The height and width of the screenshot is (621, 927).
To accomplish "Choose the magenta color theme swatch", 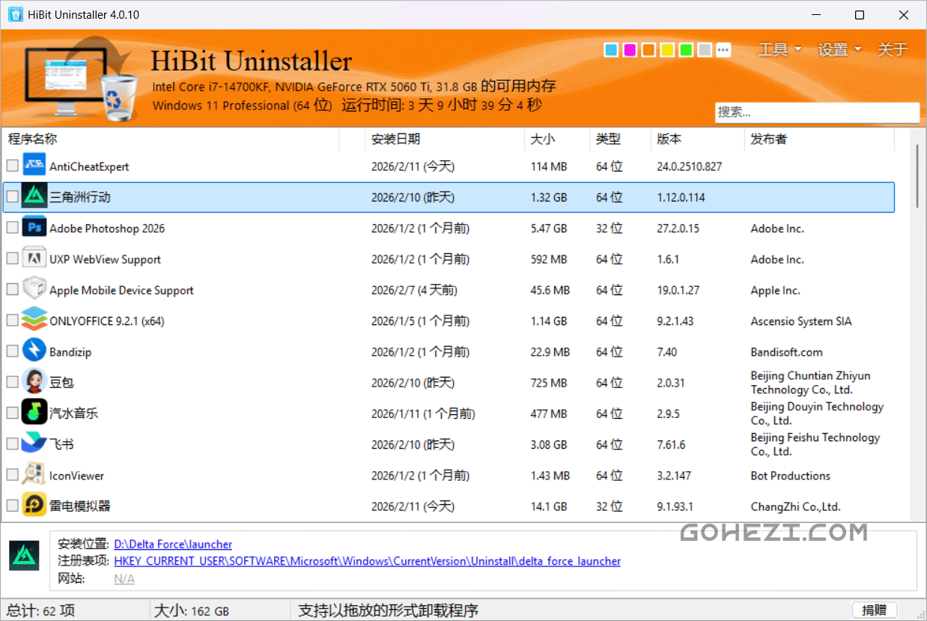I will click(x=630, y=50).
